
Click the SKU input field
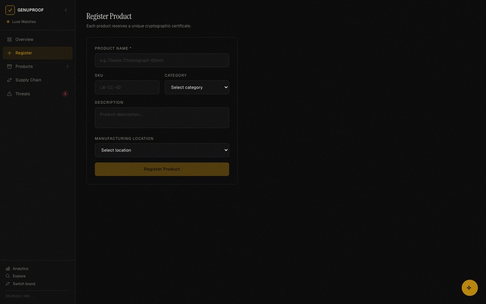(127, 87)
